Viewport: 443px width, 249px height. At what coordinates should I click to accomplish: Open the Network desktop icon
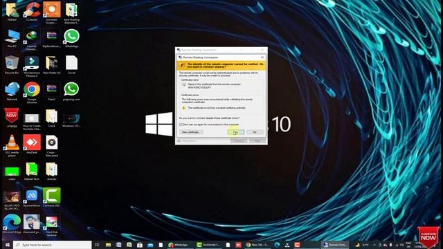12,91
